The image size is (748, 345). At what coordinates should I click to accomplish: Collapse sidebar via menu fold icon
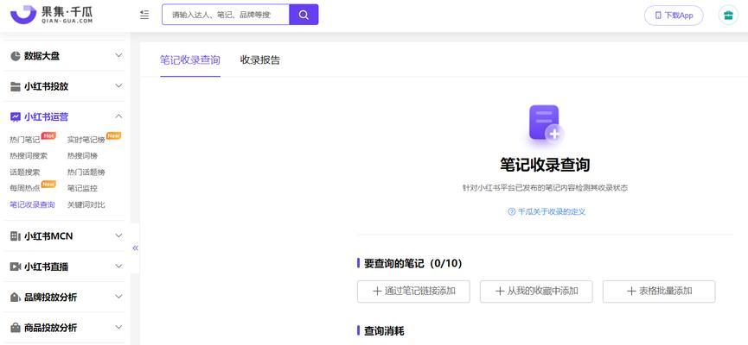point(144,15)
